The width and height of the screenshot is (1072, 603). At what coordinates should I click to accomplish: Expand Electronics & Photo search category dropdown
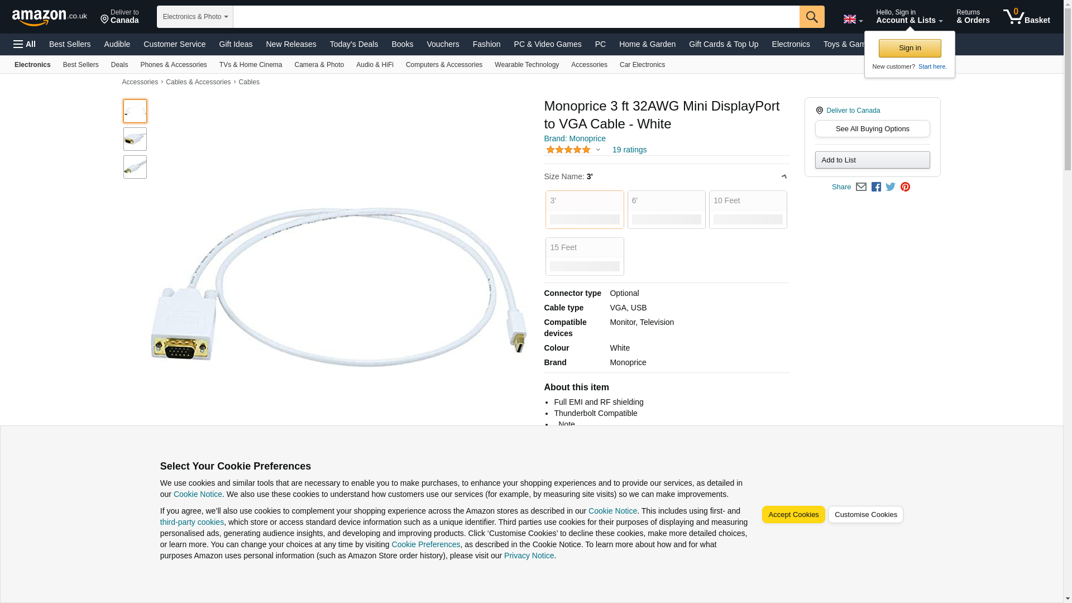(x=195, y=17)
